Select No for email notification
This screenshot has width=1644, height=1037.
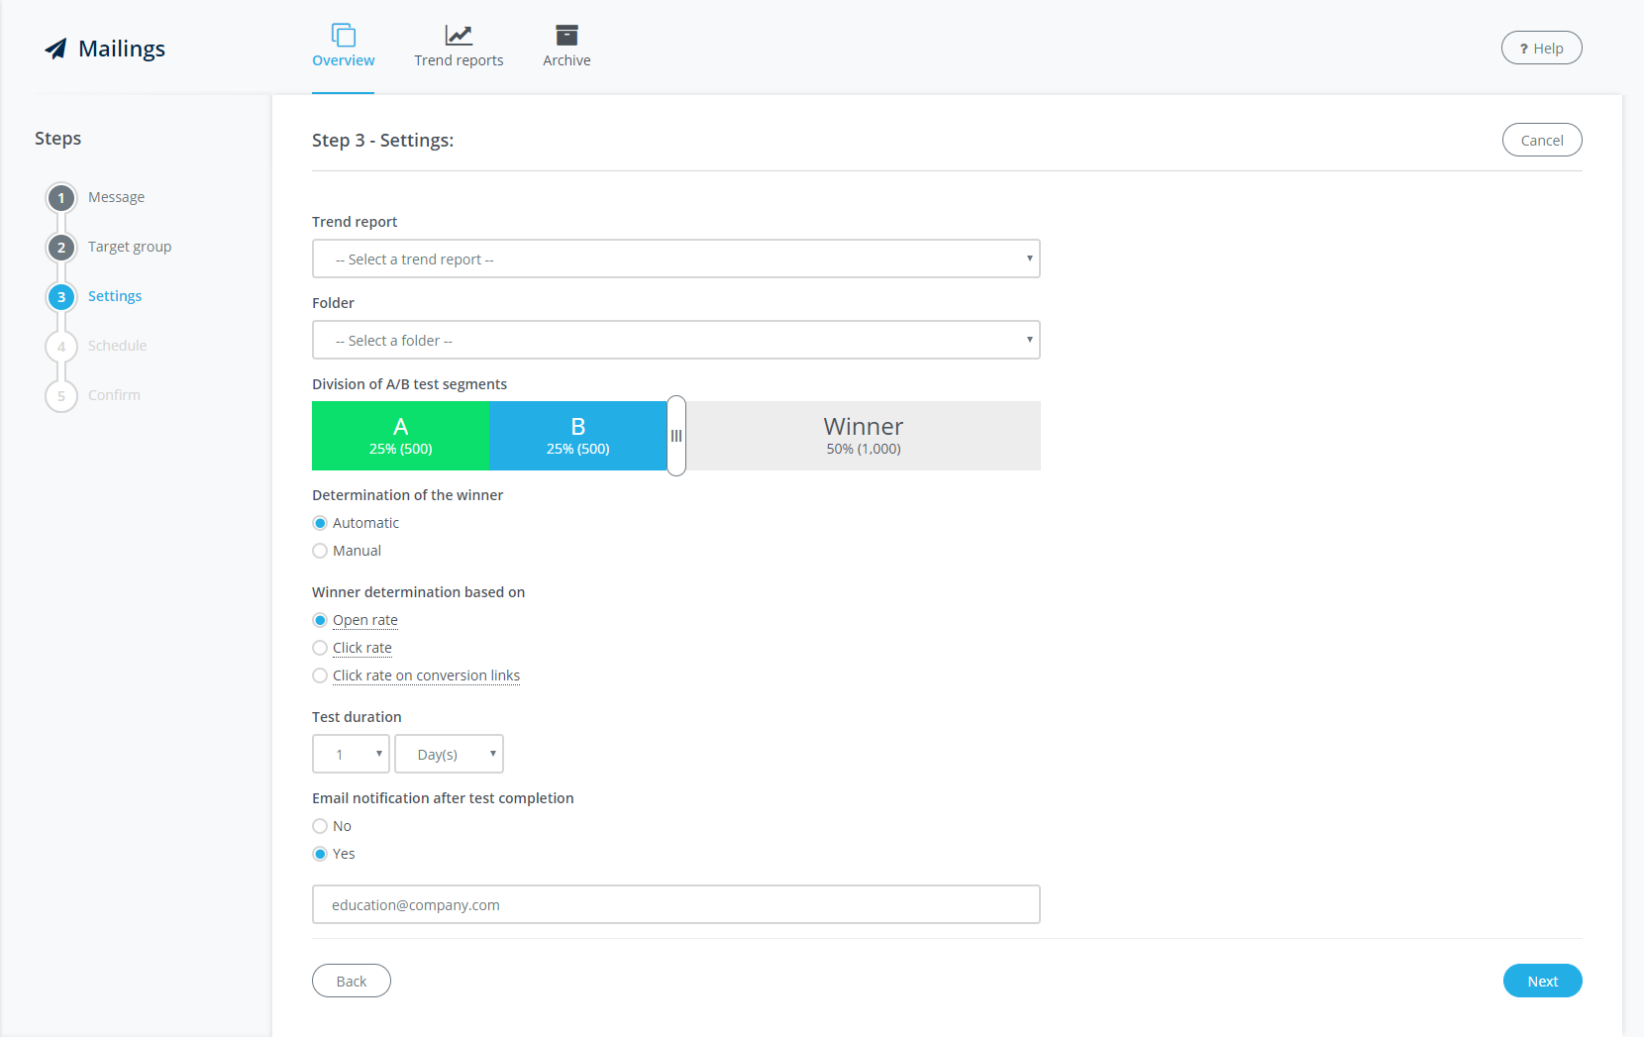[320, 826]
